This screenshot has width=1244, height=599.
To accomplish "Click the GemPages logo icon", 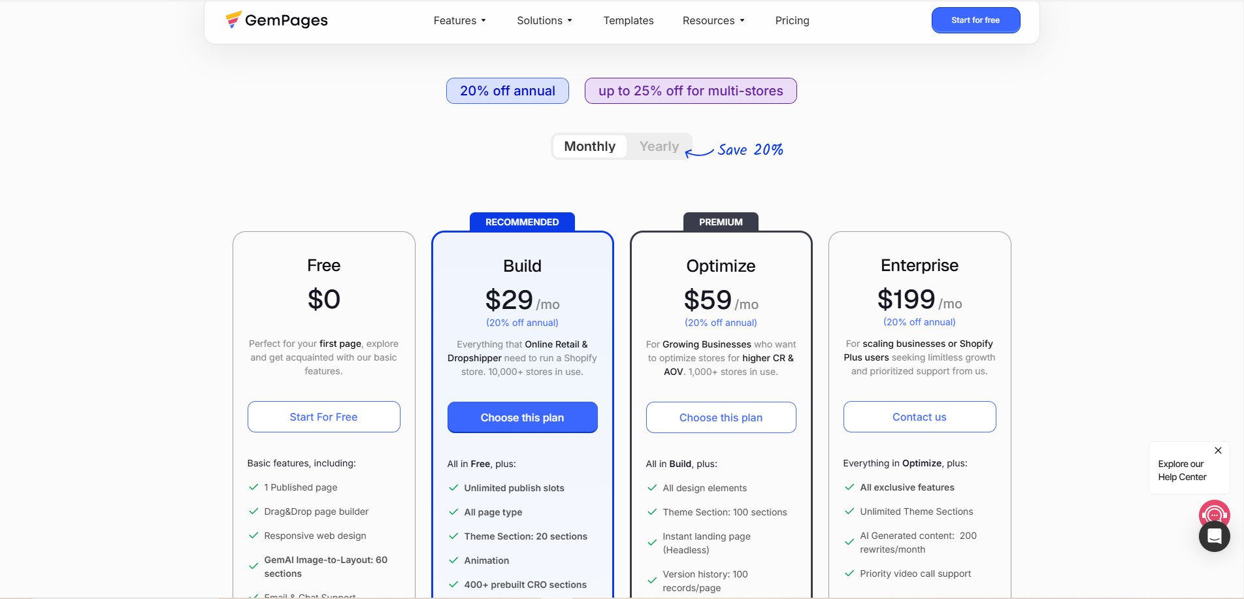I will point(233,20).
